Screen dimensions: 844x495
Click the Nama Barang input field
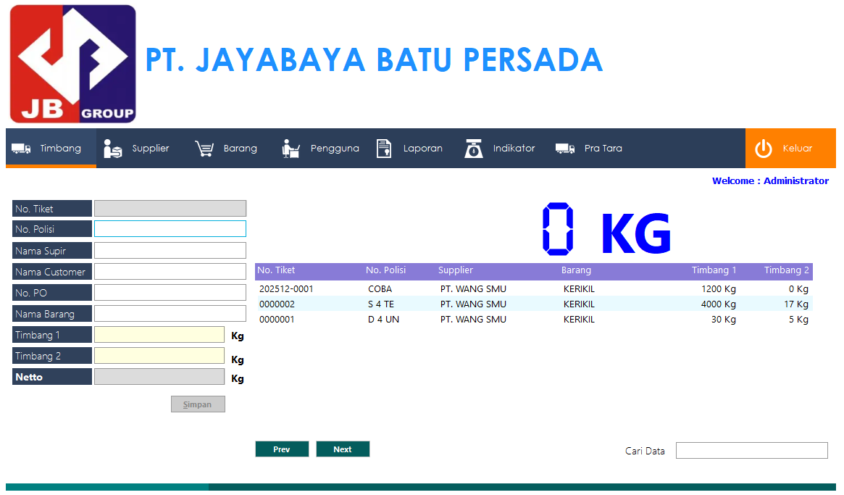pyautogui.click(x=170, y=314)
